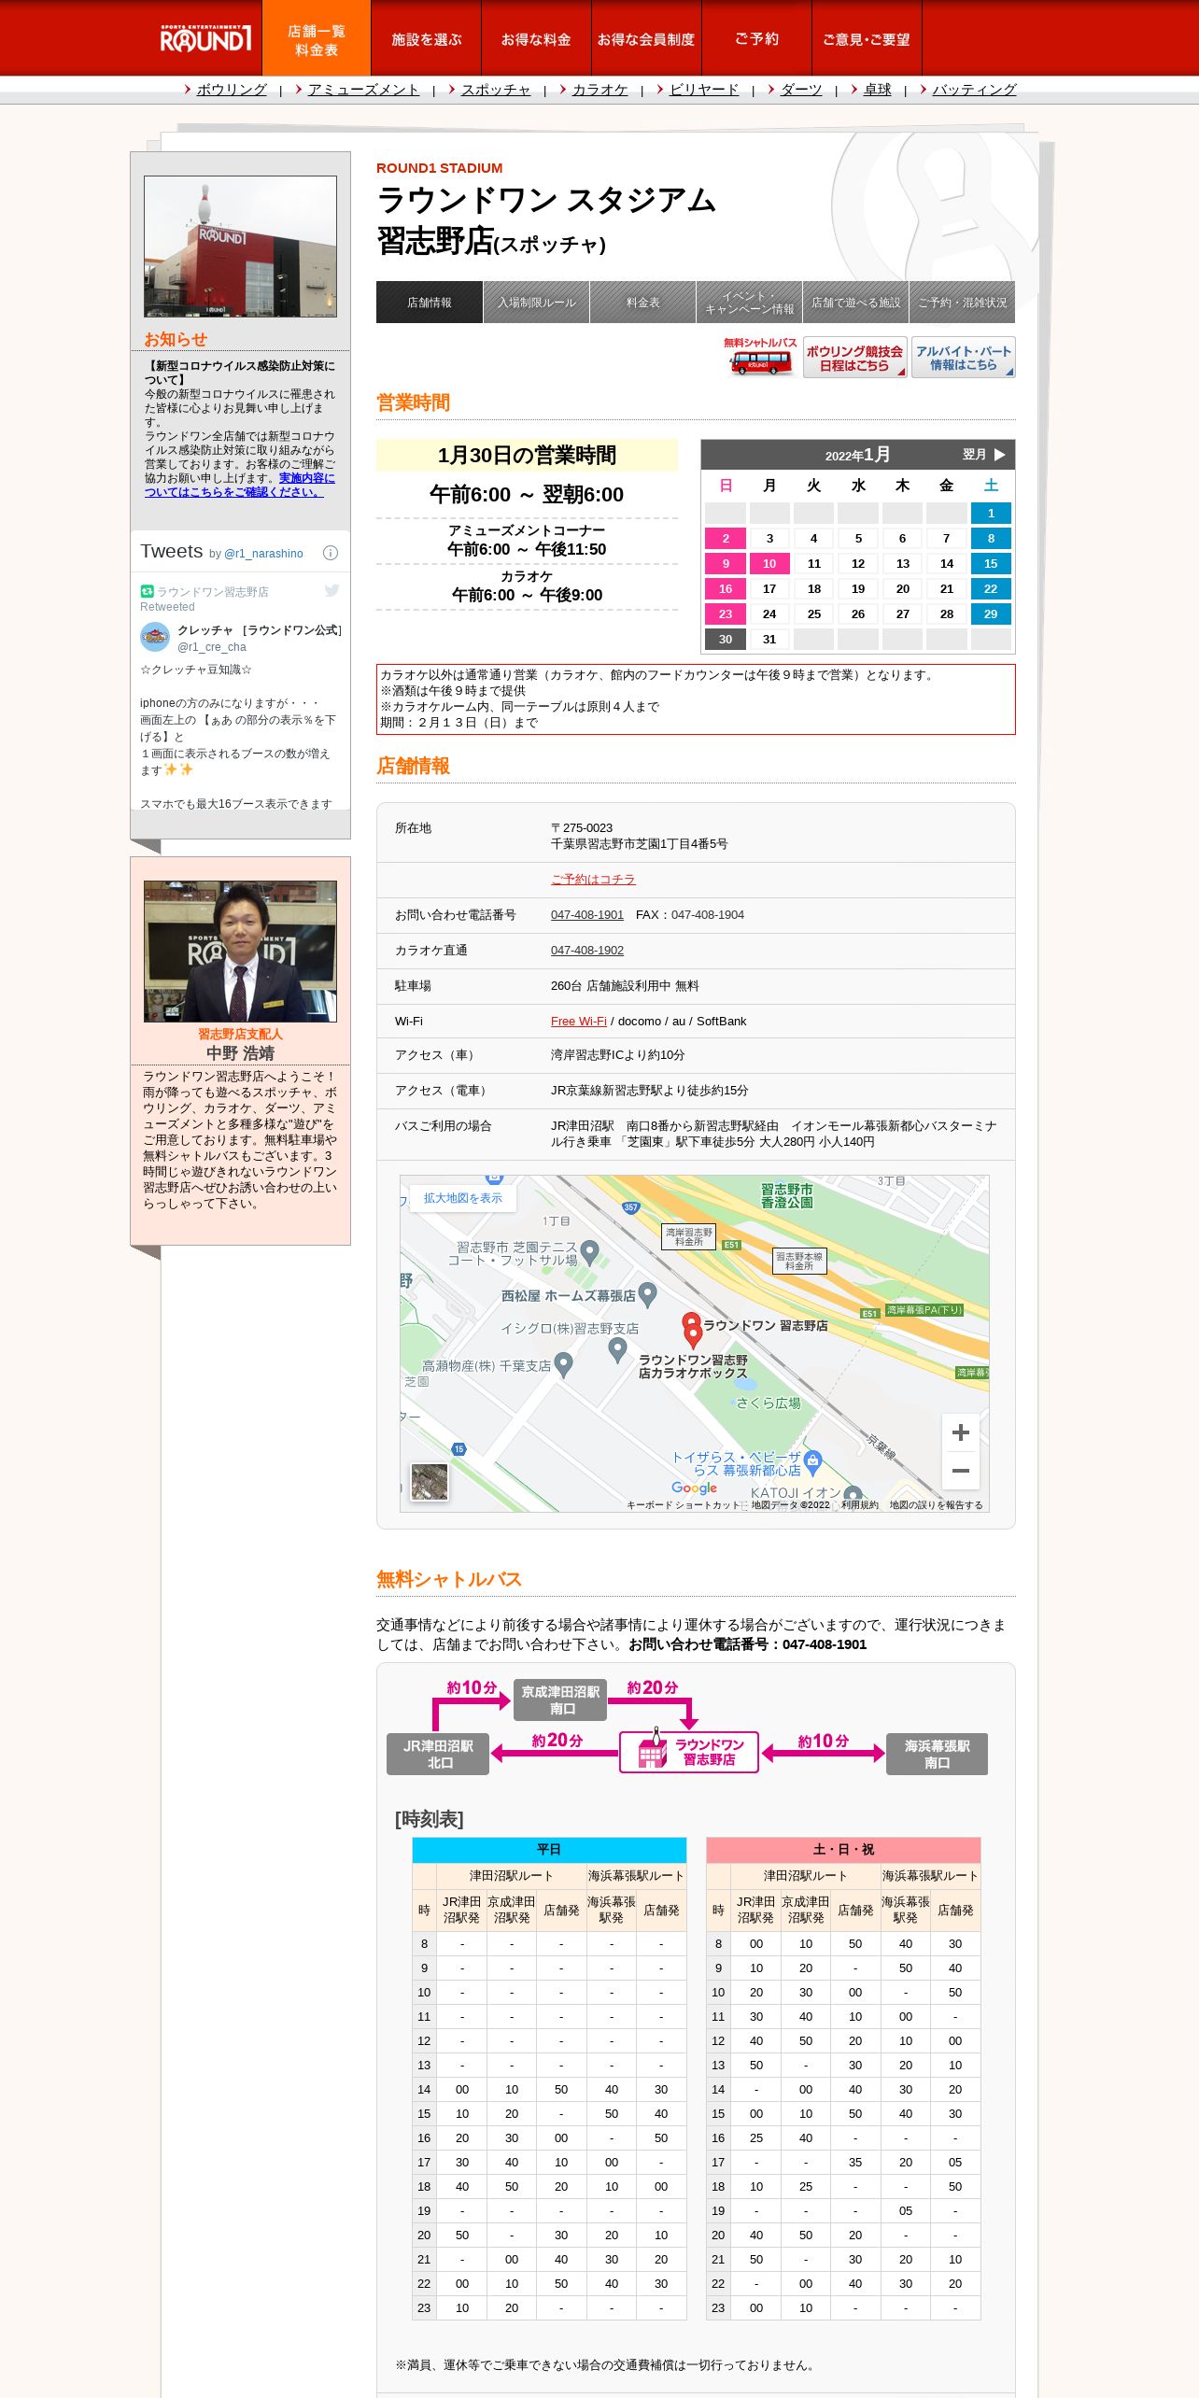Click the Google logo on the map
This screenshot has width=1199, height=2398.
point(695,1488)
